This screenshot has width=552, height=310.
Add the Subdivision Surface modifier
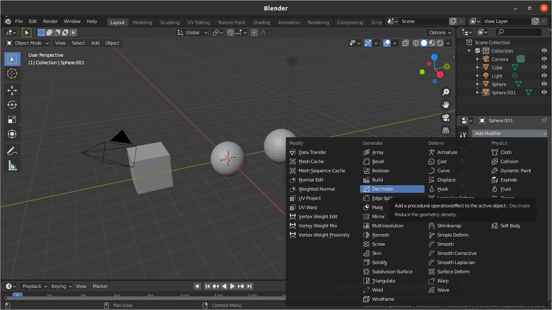click(x=392, y=272)
